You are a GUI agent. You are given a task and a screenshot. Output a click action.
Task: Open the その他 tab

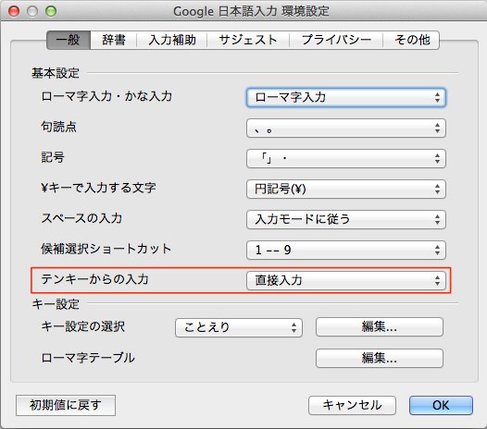(x=411, y=40)
